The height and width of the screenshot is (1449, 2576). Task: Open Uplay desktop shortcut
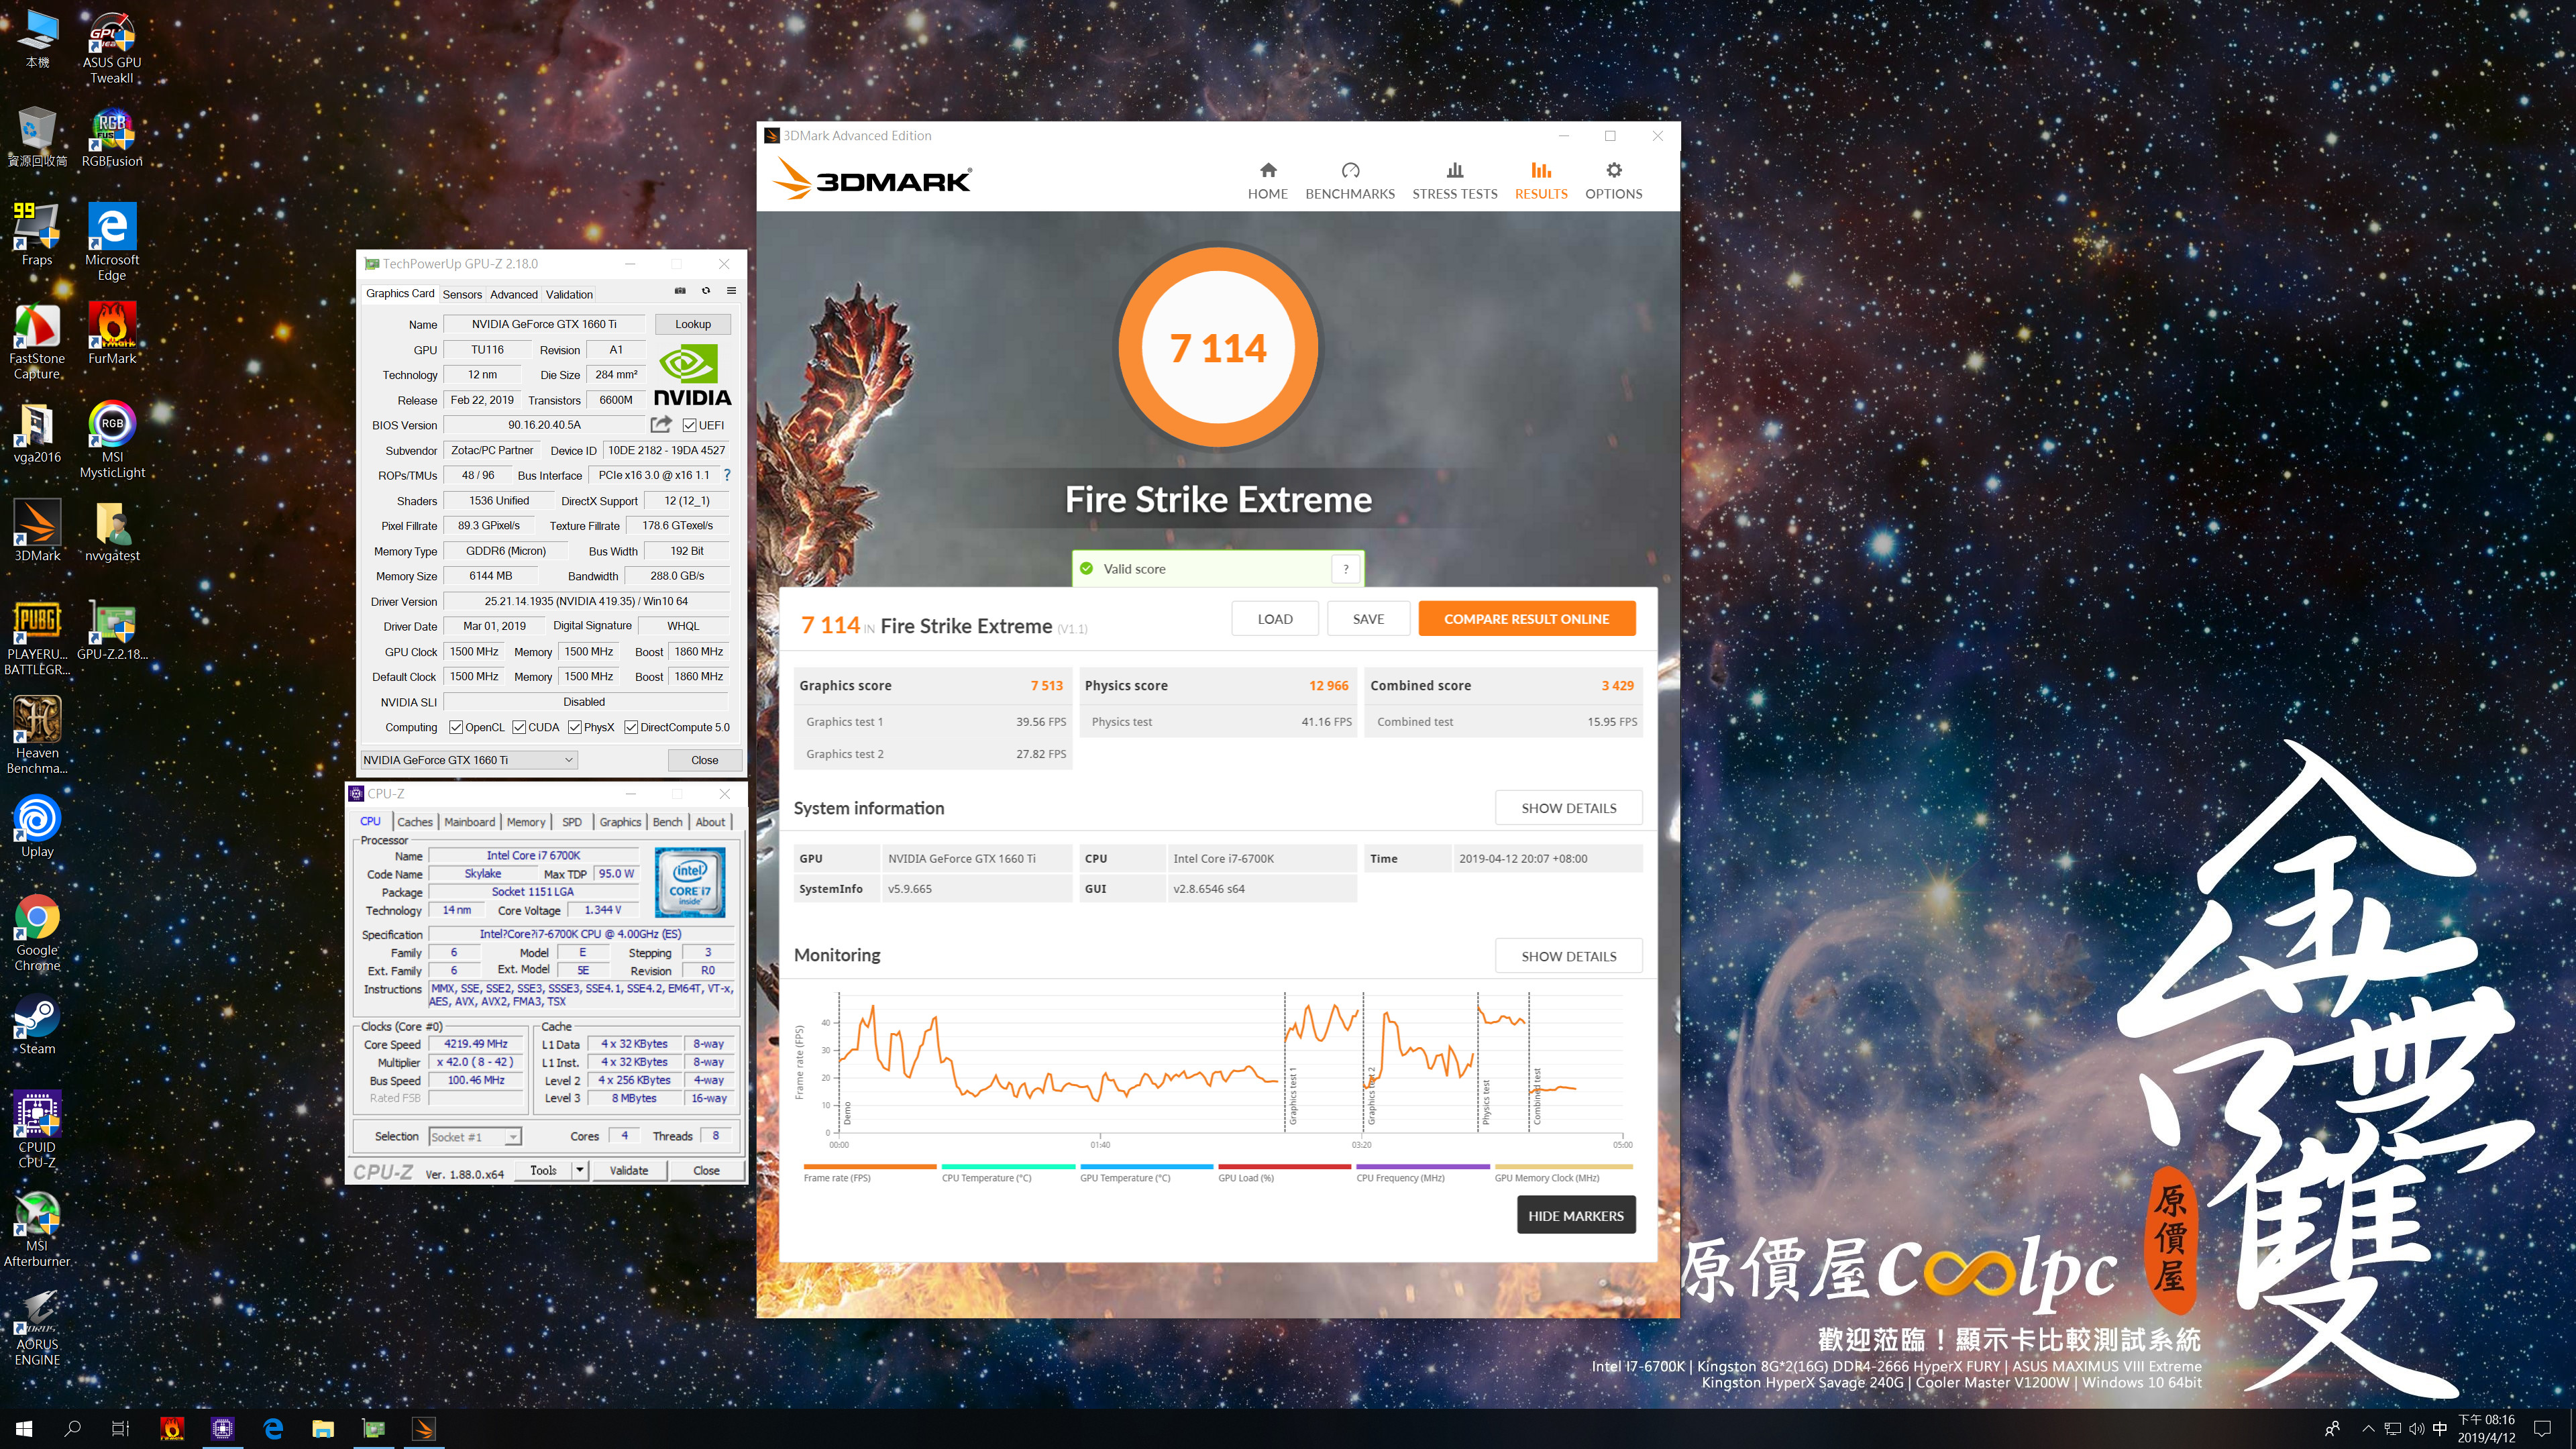pos(37,826)
